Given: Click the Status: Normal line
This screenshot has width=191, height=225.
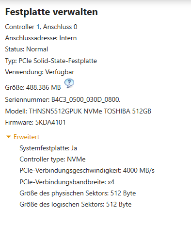Looking at the screenshot, I should click(x=27, y=49).
